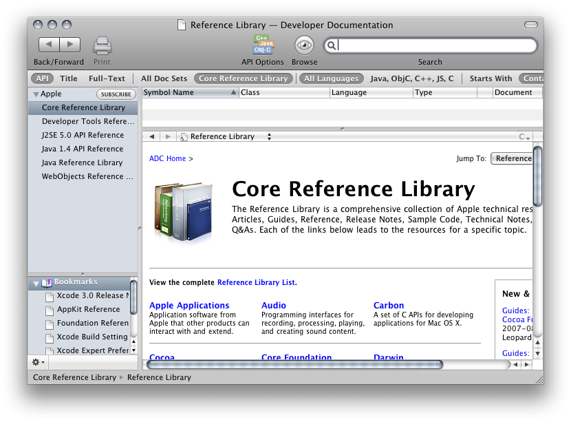Click the Print printer icon
571x422 pixels.
click(103, 46)
